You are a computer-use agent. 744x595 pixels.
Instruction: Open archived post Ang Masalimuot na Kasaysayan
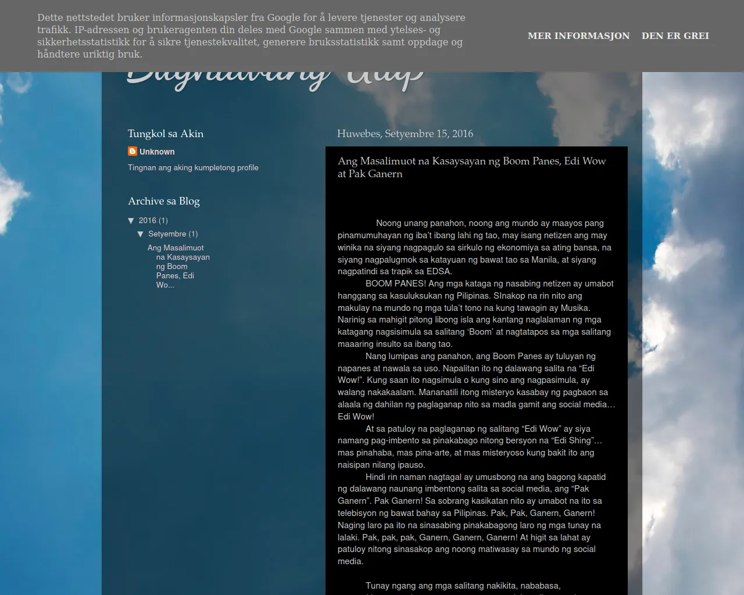pos(178,266)
